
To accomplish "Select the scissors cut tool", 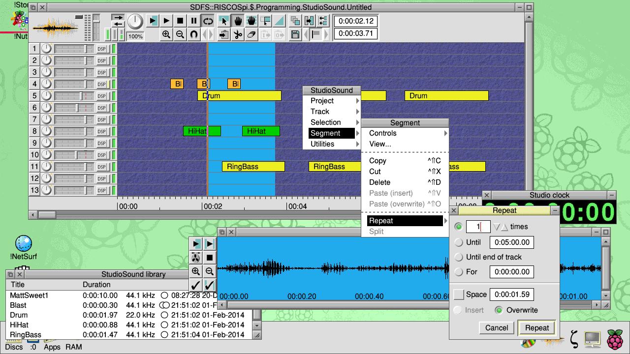I will (x=238, y=34).
